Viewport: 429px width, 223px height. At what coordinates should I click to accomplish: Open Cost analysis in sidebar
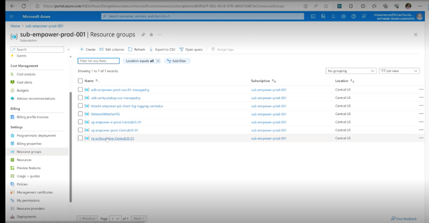click(26, 75)
